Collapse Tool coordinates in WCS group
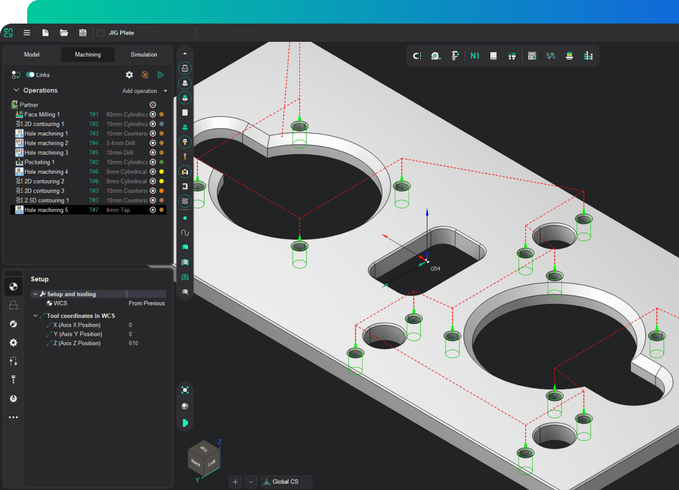 (x=35, y=316)
